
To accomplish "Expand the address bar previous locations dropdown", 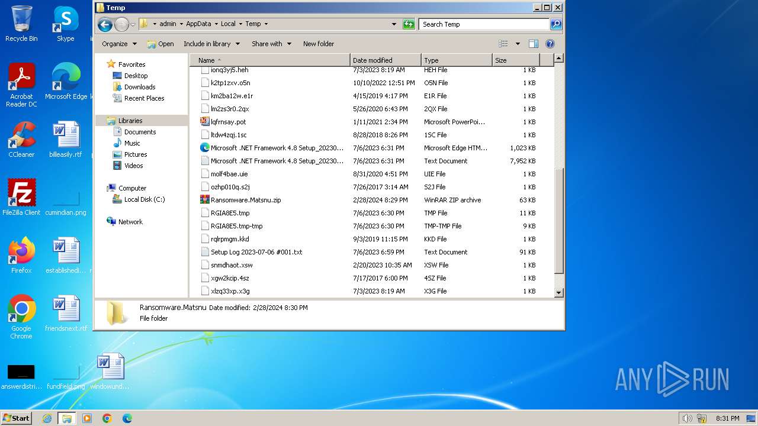I will point(394,24).
